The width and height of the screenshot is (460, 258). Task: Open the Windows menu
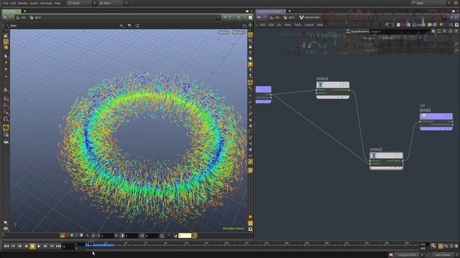click(46, 3)
